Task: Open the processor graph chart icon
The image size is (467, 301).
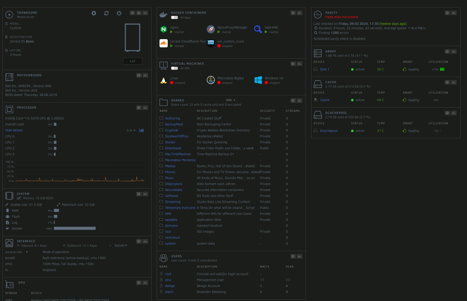Action: pyautogui.click(x=142, y=130)
